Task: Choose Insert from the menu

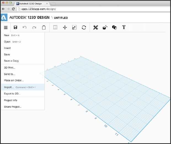Action: pos(23,48)
